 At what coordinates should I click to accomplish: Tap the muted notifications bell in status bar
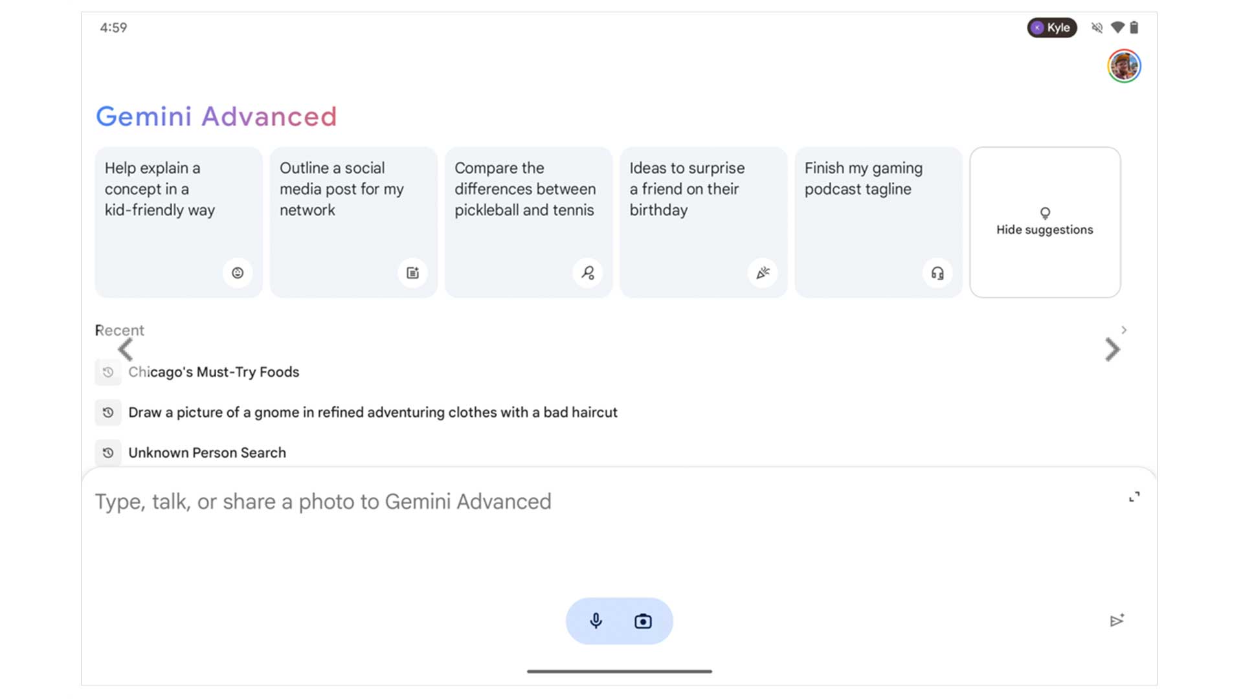1097,28
